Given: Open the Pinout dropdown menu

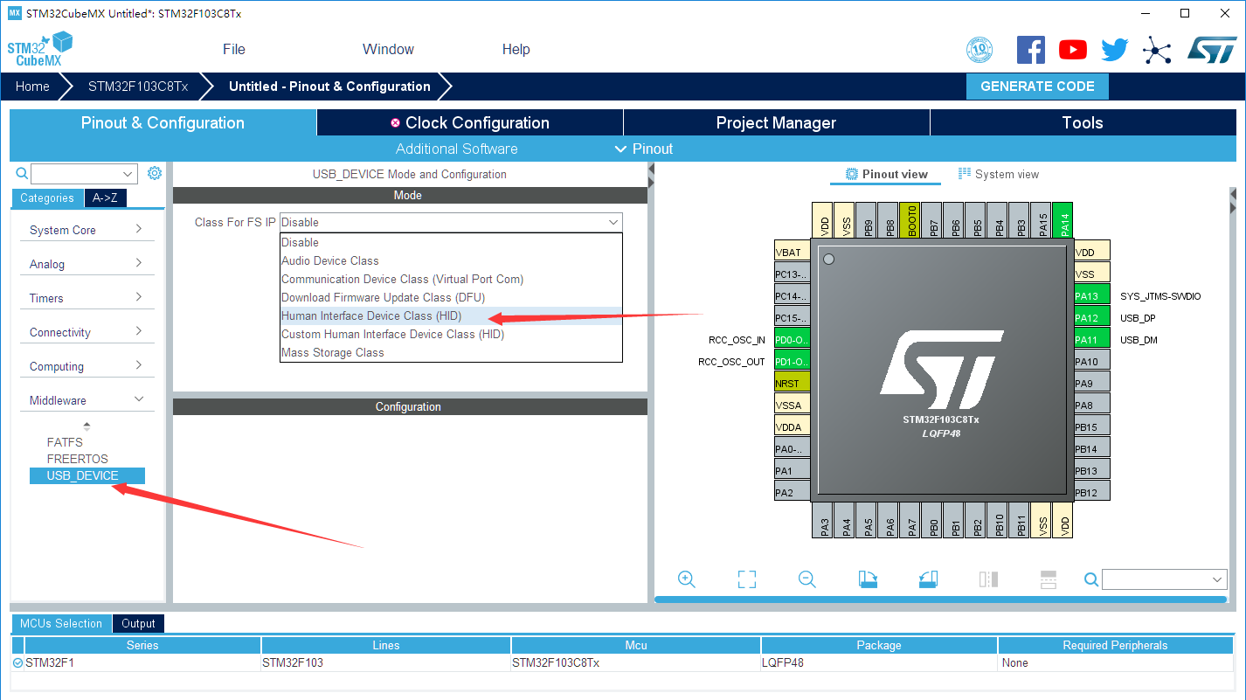Looking at the screenshot, I should point(644,149).
